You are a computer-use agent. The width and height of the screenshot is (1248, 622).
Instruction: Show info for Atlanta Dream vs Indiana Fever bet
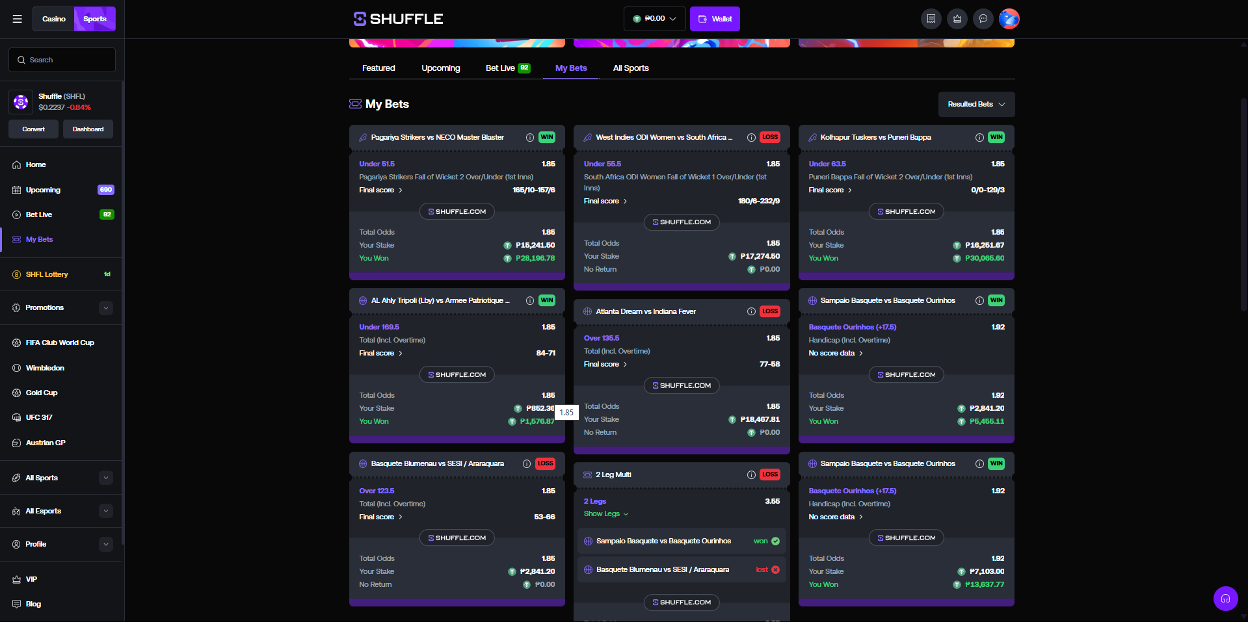(x=751, y=311)
